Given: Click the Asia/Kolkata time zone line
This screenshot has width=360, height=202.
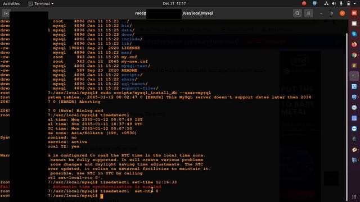Looking at the screenshot, I should pyautogui.click(x=92, y=133).
